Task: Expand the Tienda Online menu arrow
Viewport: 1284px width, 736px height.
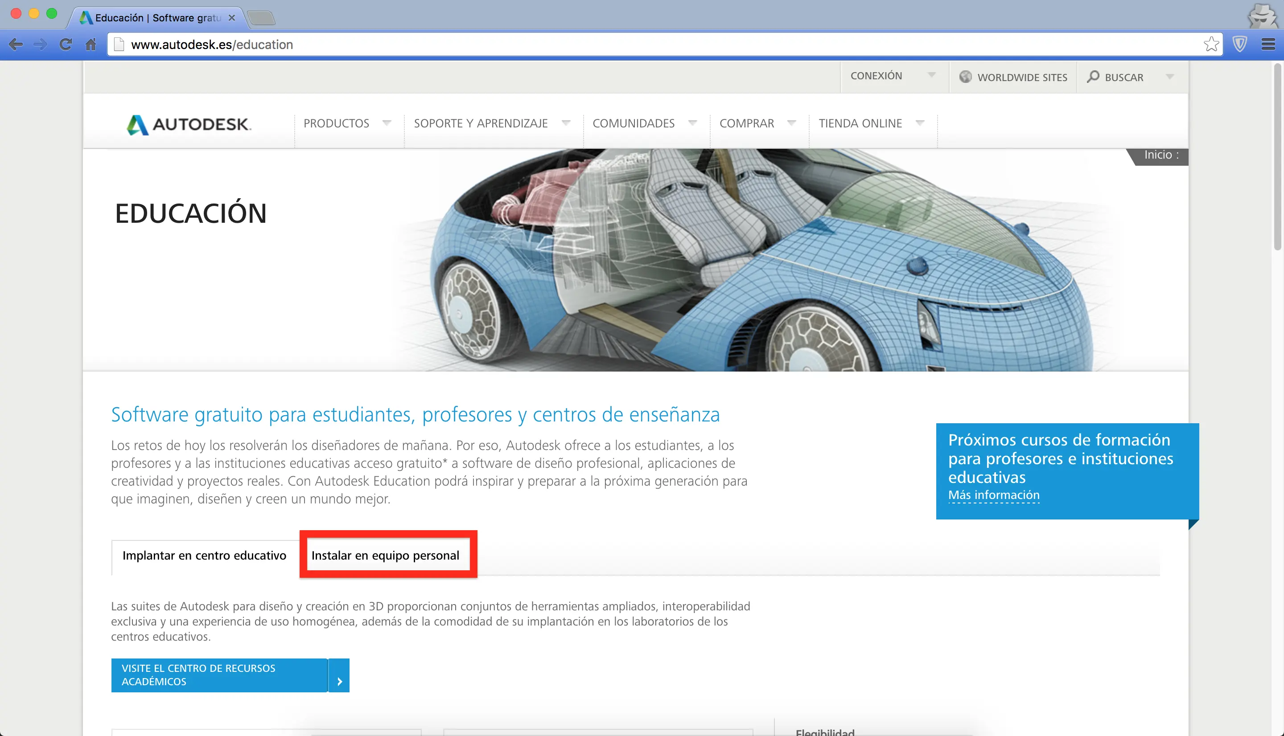Action: [920, 123]
